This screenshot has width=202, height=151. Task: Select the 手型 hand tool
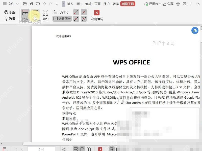coord(10,12)
